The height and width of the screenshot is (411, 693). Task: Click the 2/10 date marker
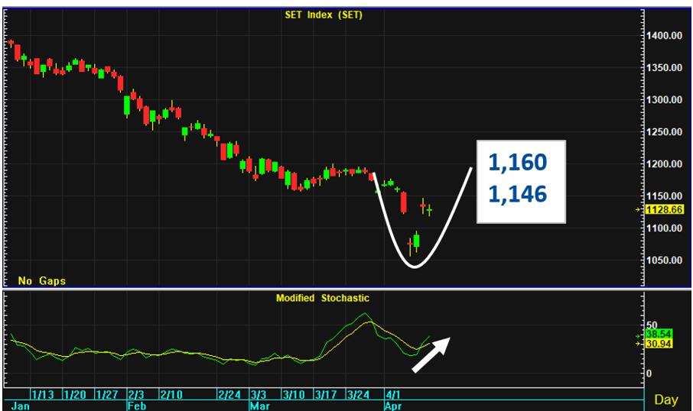click(x=171, y=395)
